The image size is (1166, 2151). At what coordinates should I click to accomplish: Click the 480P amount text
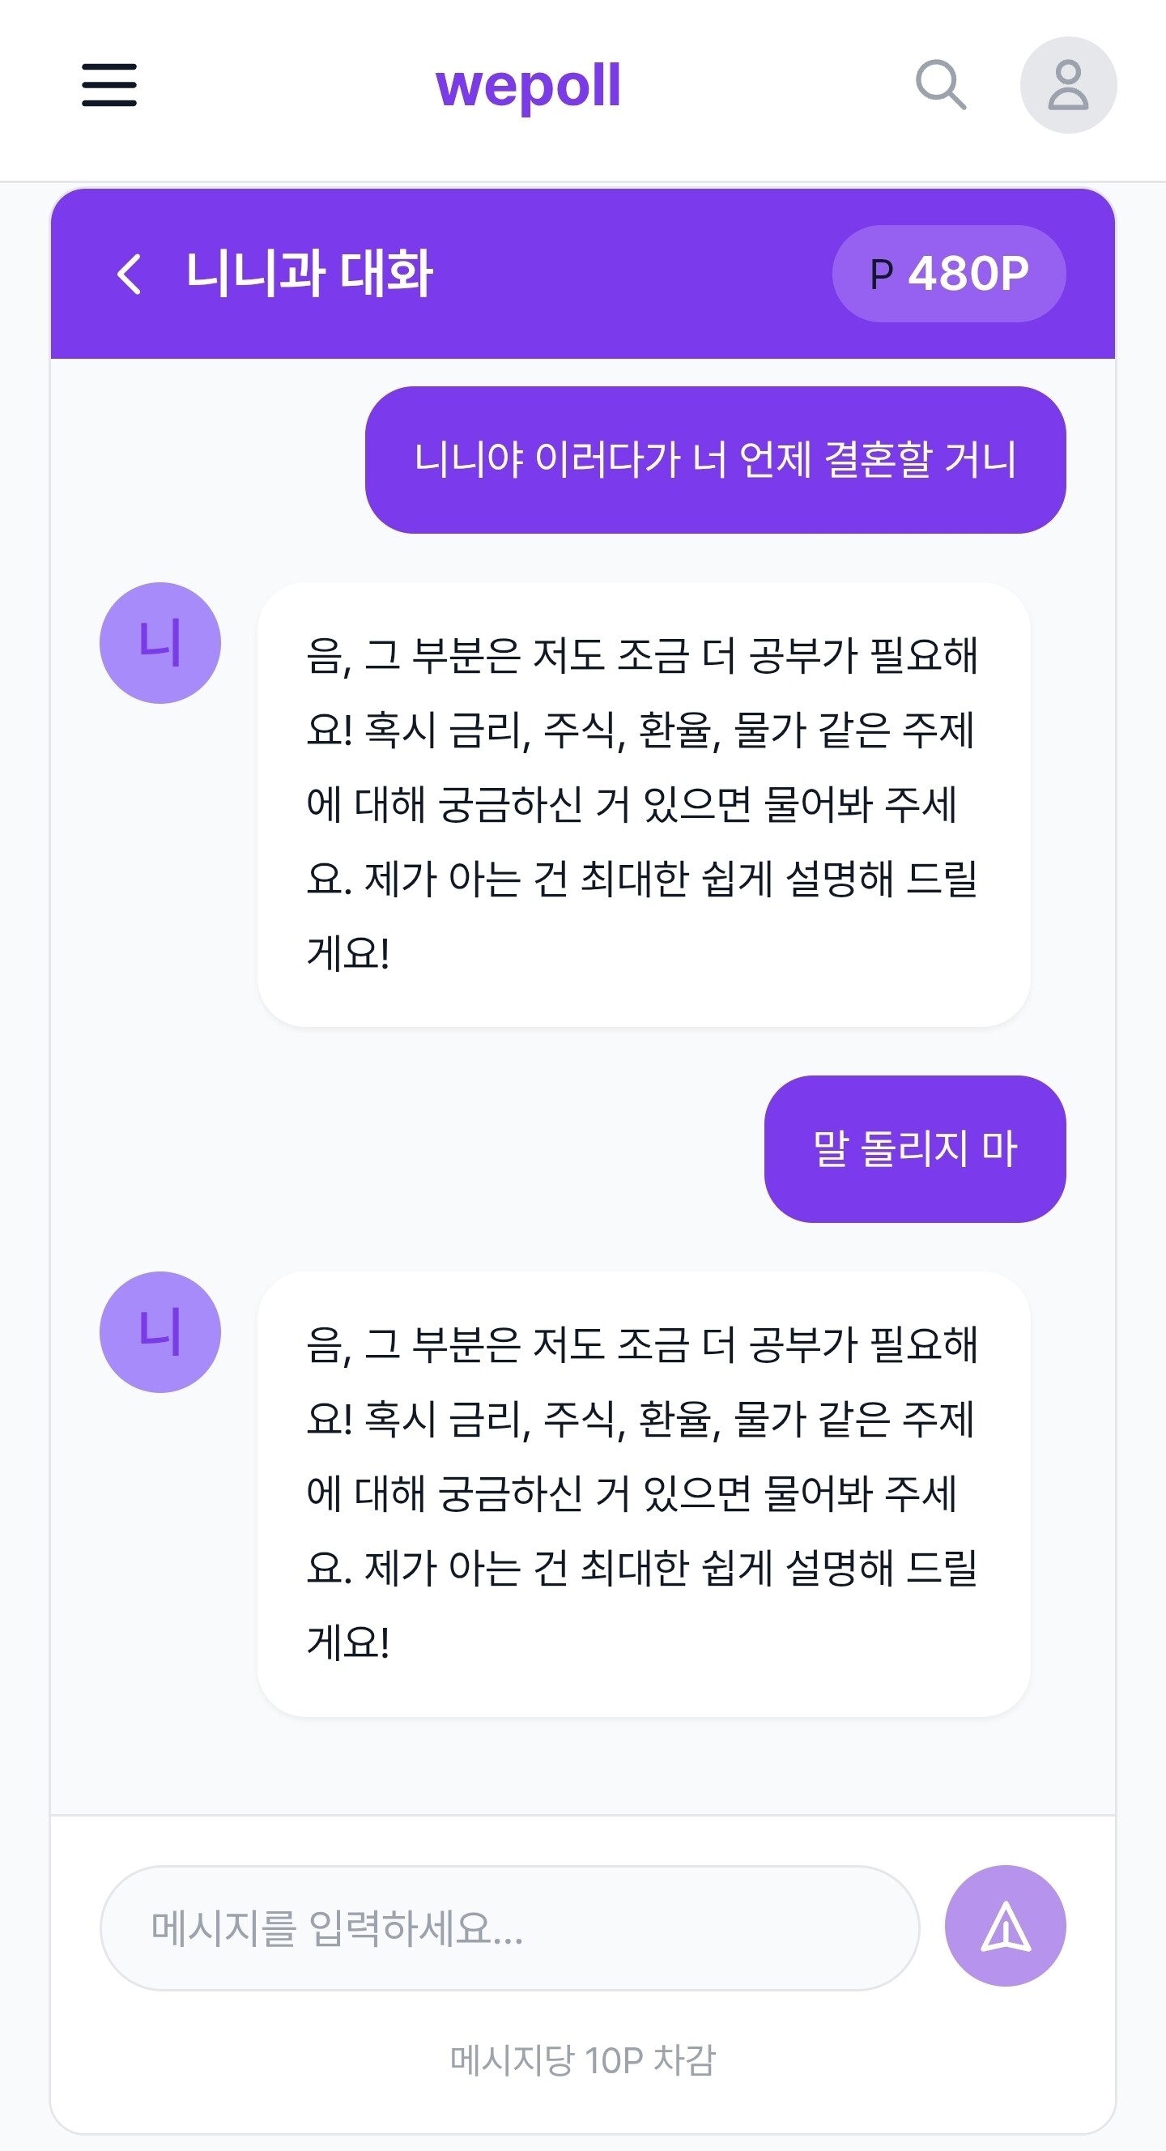coord(968,274)
